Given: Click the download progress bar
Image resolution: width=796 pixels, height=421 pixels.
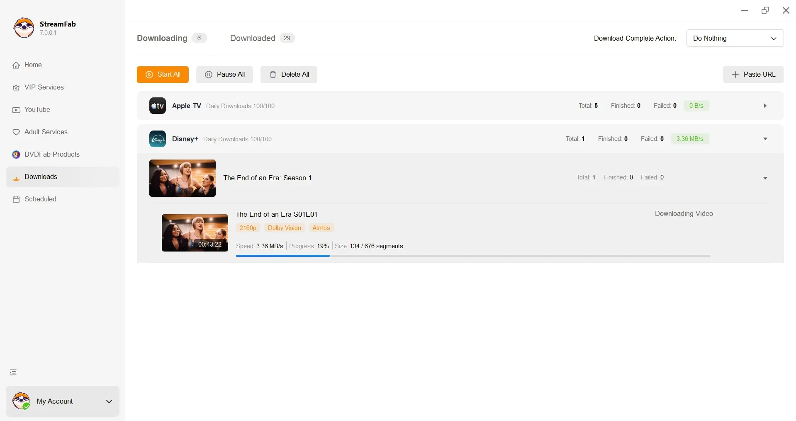Looking at the screenshot, I should click(473, 256).
